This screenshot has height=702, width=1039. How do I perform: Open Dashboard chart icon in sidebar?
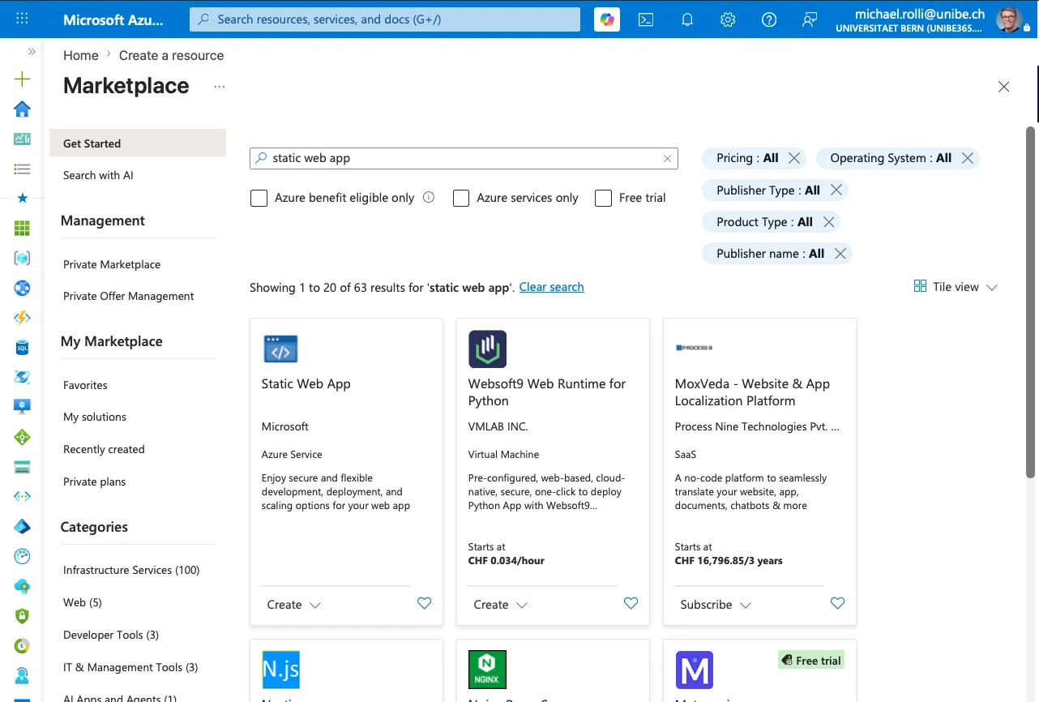(x=22, y=139)
